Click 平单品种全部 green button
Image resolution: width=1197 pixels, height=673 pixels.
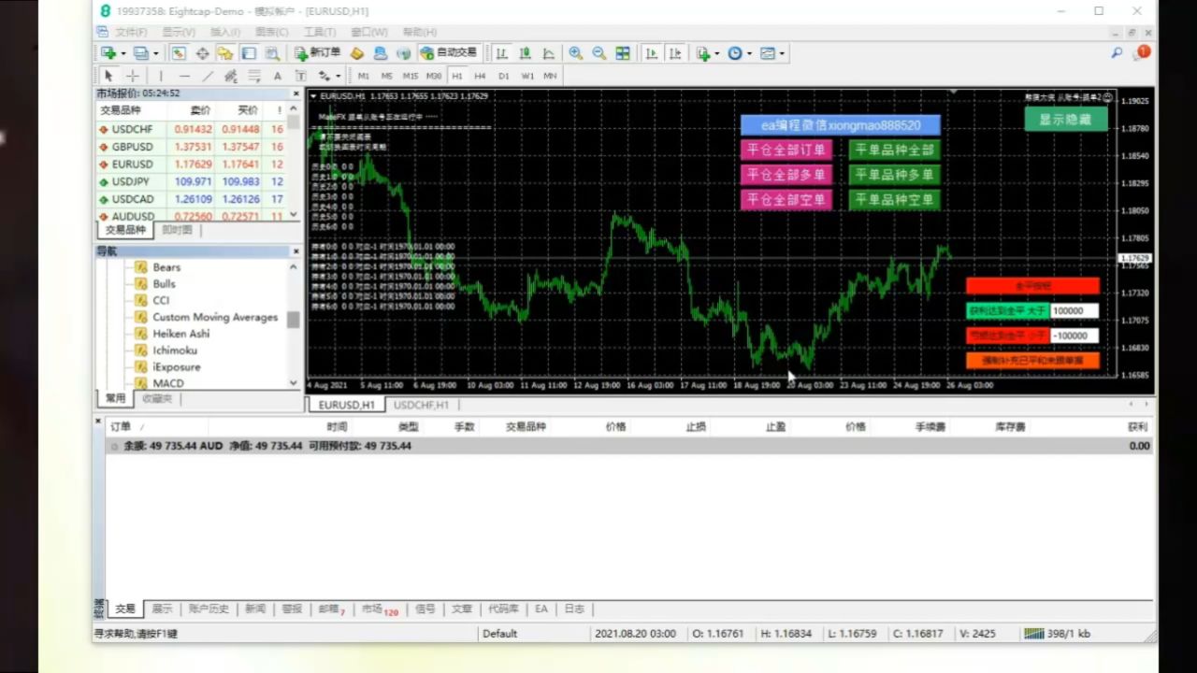[x=895, y=150]
